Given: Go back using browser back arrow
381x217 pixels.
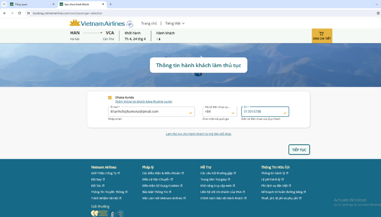Looking at the screenshot, I should [x=5, y=13].
